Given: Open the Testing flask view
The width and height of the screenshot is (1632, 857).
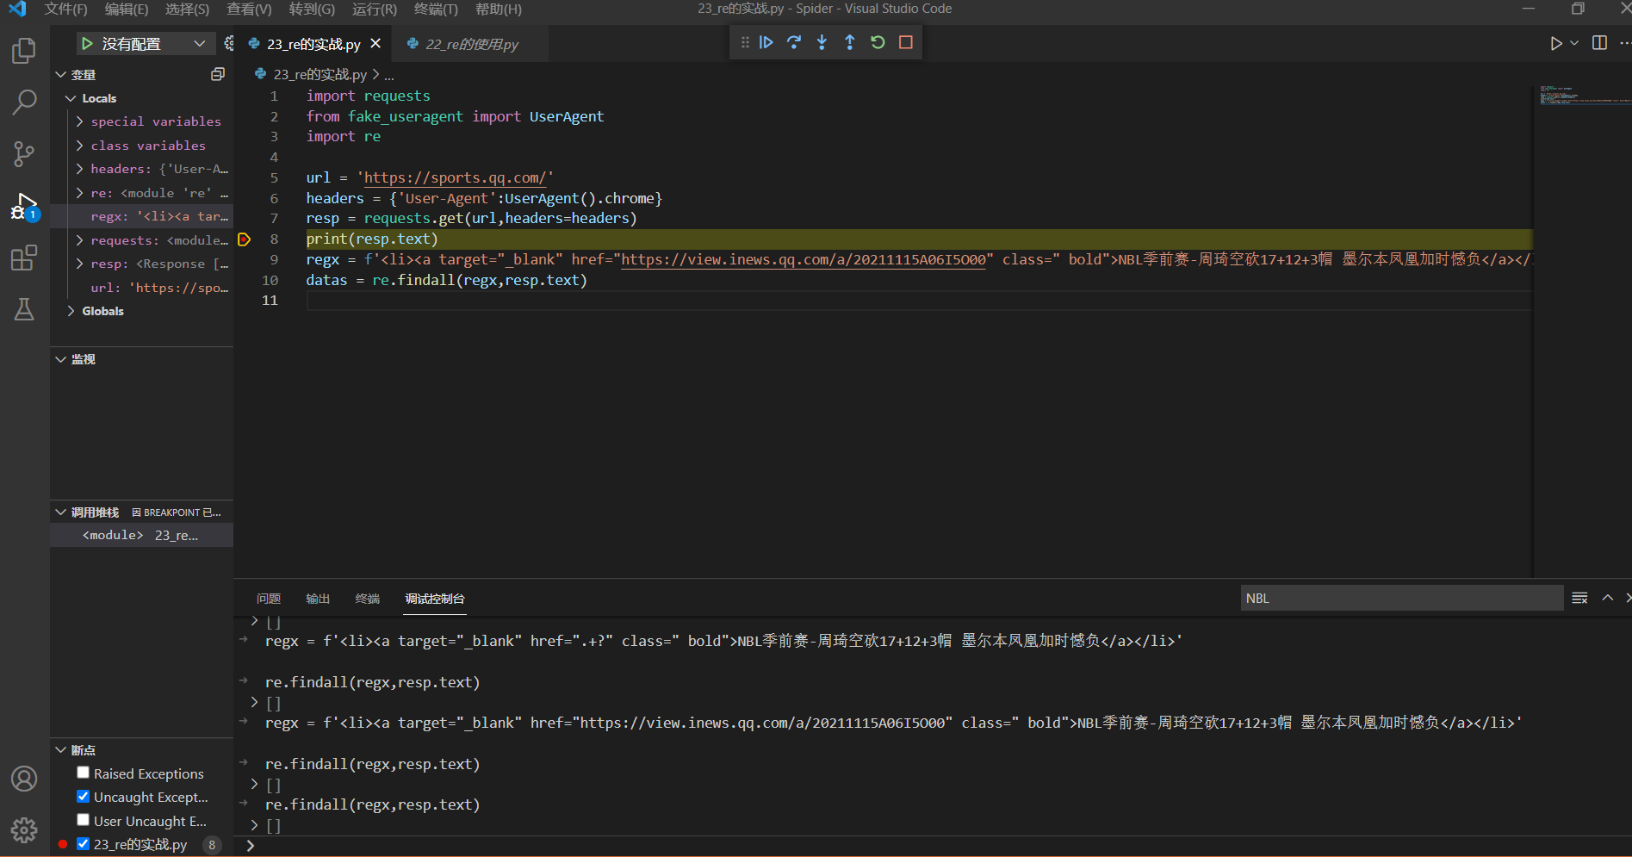Looking at the screenshot, I should (24, 309).
